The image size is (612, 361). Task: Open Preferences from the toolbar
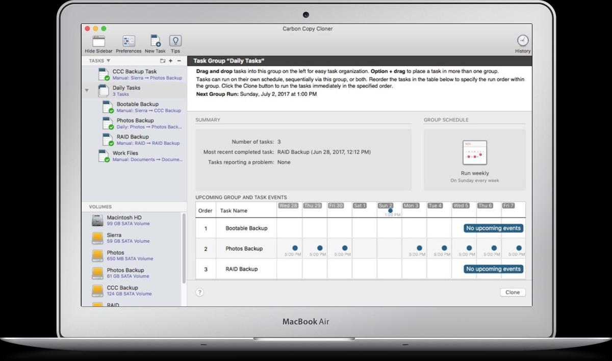(129, 42)
